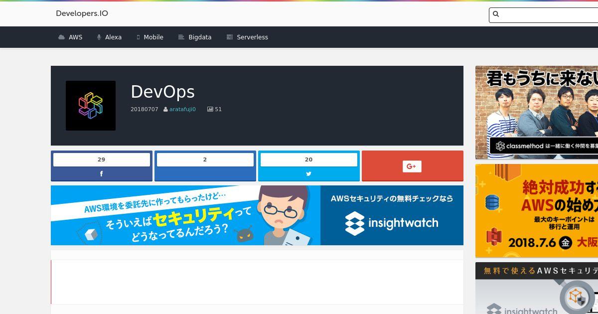This screenshot has height=314, width=598.
Task: Click the view count 51
Action: (x=218, y=109)
